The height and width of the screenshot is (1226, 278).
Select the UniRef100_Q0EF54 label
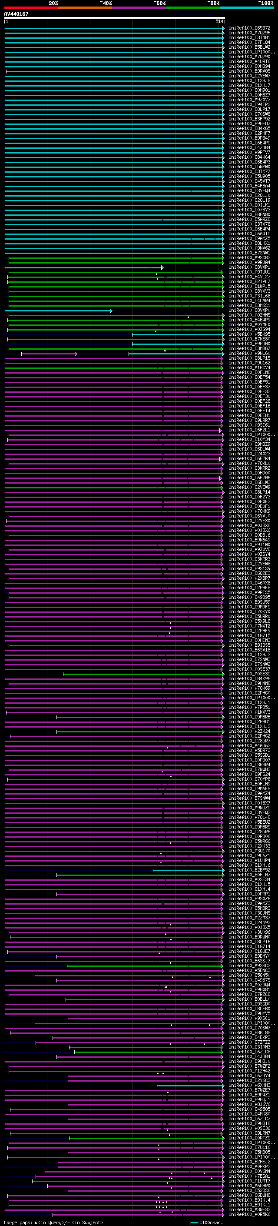pyautogui.click(x=249, y=377)
